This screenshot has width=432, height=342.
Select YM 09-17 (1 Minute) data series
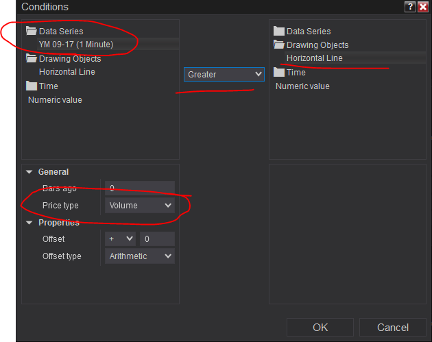tap(76, 45)
